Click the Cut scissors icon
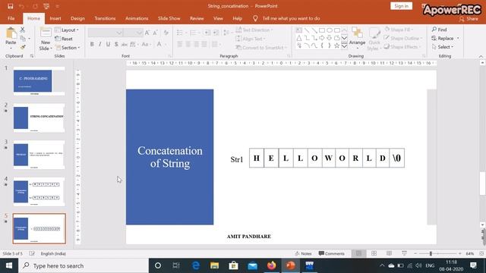Viewport: 486px width, 273px height. (x=23, y=30)
